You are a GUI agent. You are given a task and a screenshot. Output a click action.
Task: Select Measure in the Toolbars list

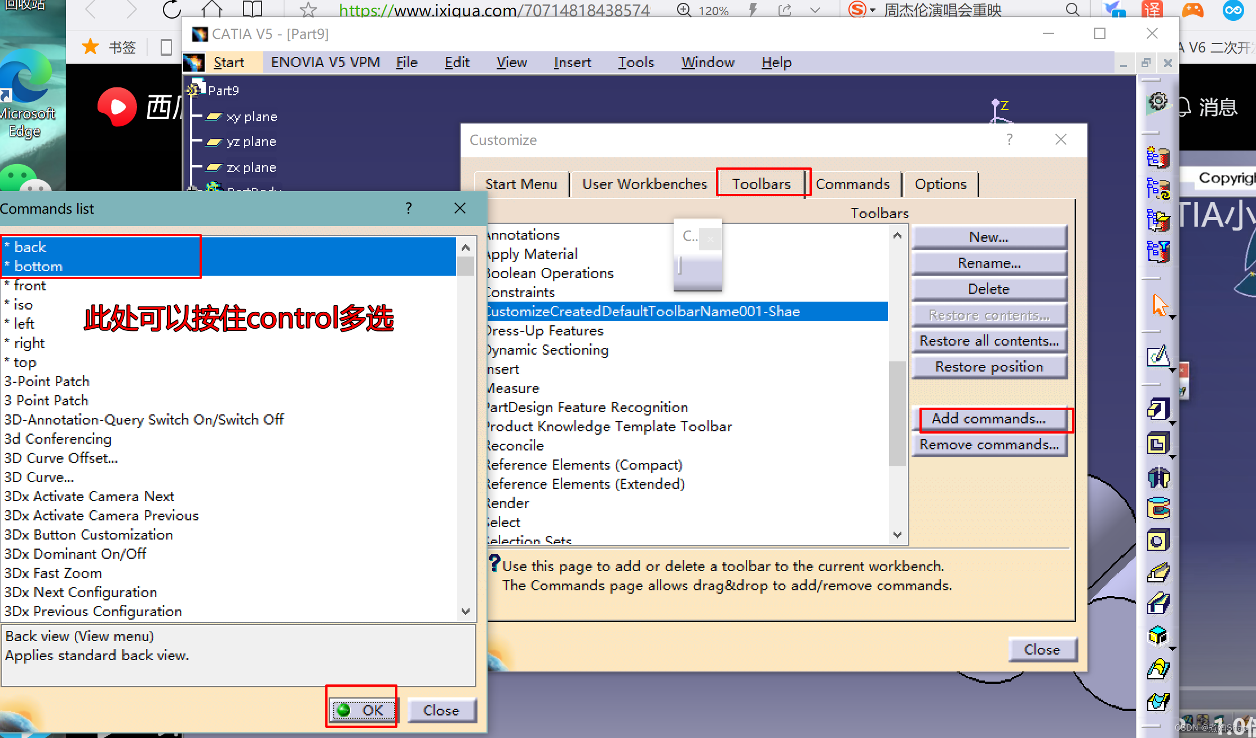click(x=512, y=388)
